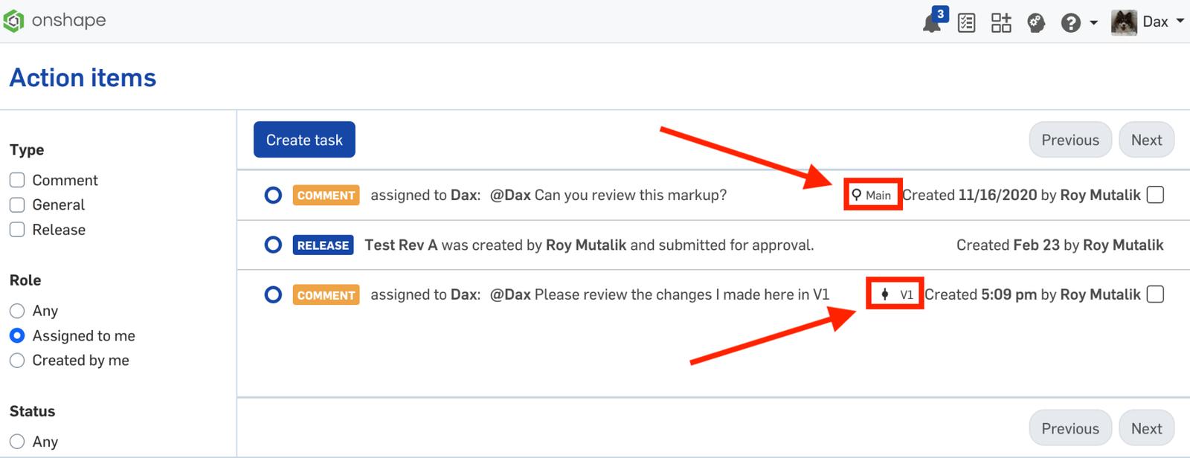Screen dimensions: 1190x458
Task: Click the Onshape logo icon
Action: point(14,21)
